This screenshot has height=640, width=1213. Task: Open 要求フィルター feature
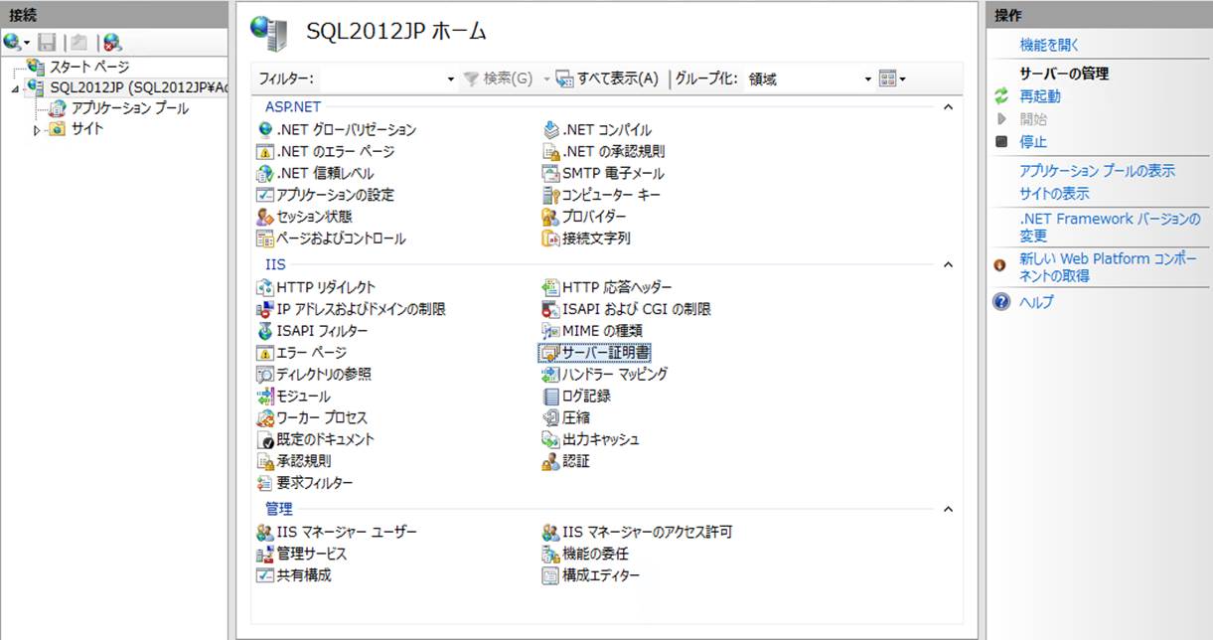coord(305,483)
